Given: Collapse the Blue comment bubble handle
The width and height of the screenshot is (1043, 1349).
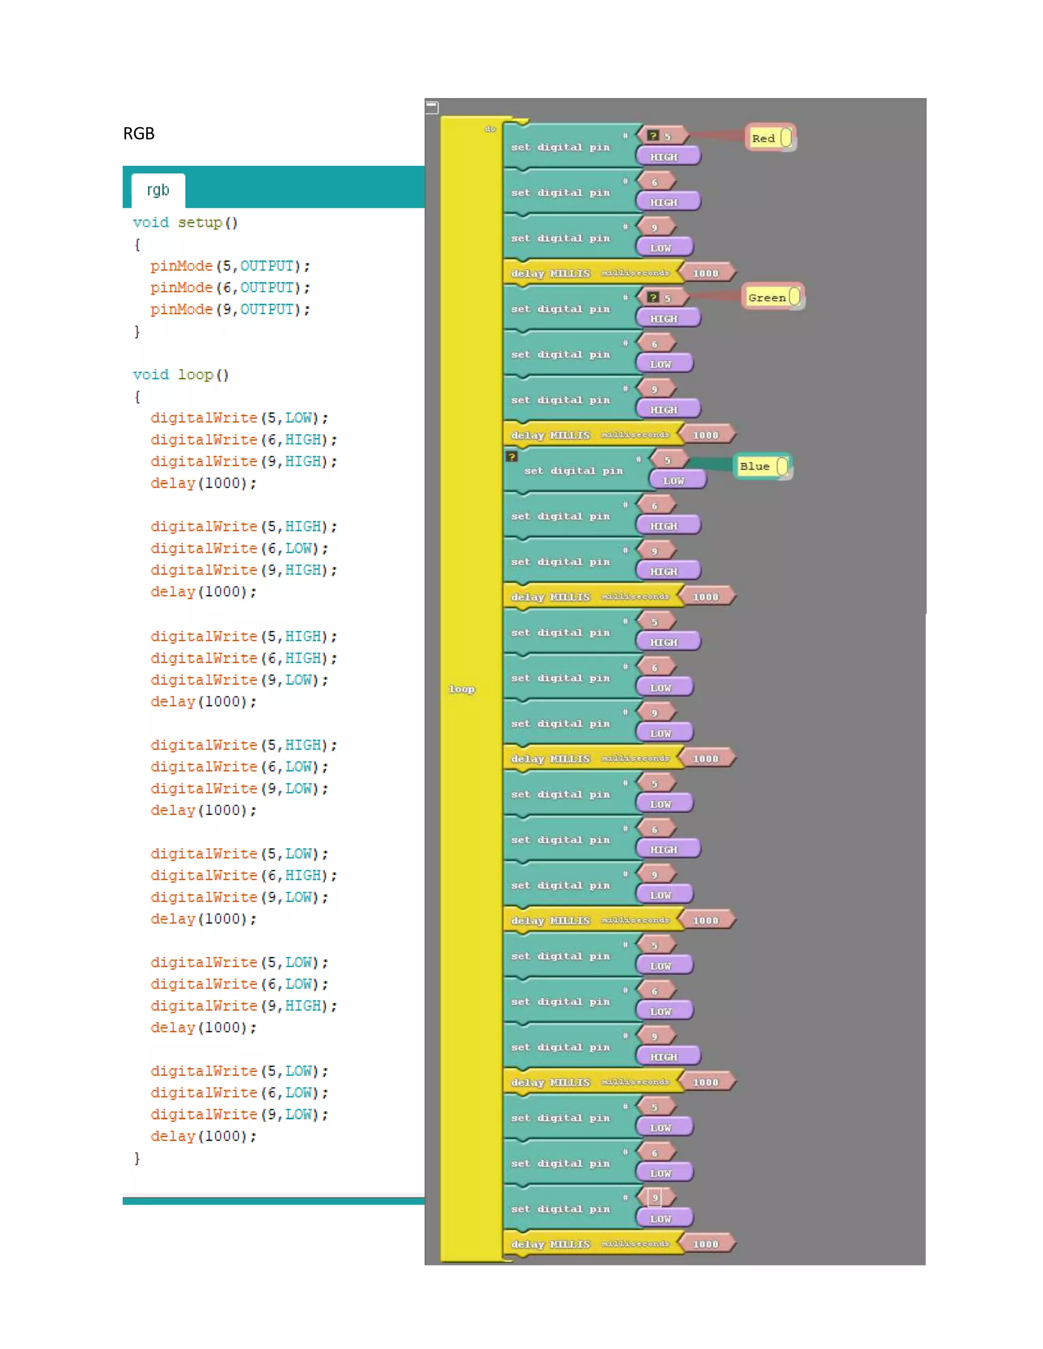Looking at the screenshot, I should (782, 466).
